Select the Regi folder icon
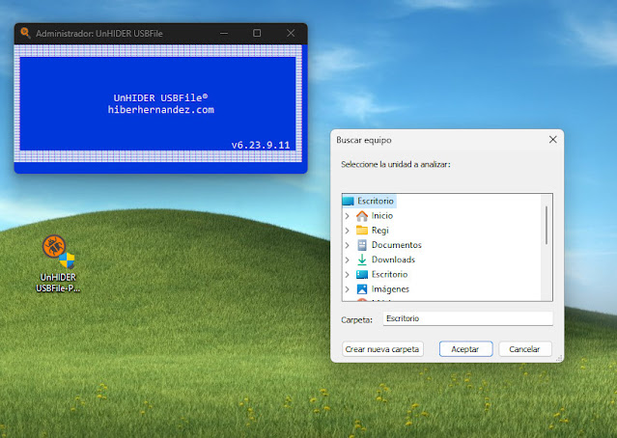617x438 pixels. [362, 231]
